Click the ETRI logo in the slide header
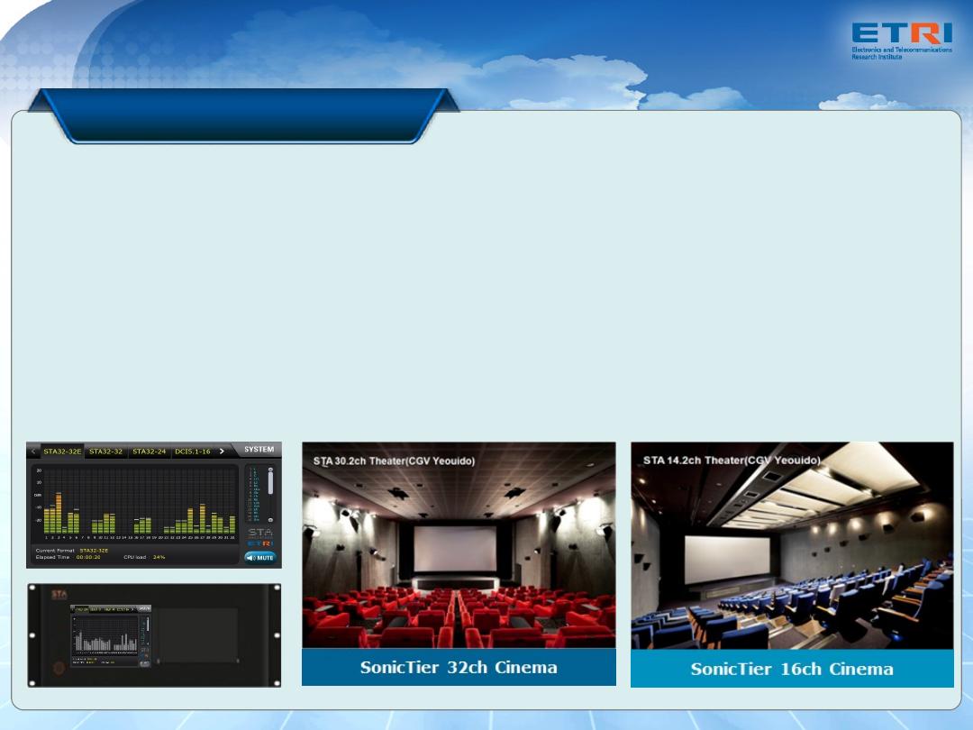The height and width of the screenshot is (730, 973). coord(902,41)
